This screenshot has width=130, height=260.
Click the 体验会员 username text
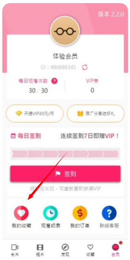(65, 57)
